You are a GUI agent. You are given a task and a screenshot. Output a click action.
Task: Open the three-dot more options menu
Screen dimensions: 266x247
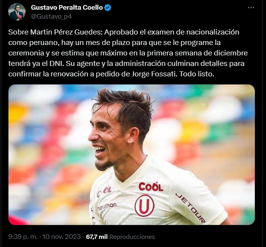[251, 8]
